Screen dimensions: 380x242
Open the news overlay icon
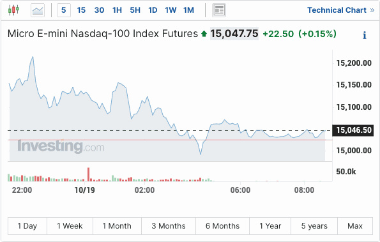219,10
